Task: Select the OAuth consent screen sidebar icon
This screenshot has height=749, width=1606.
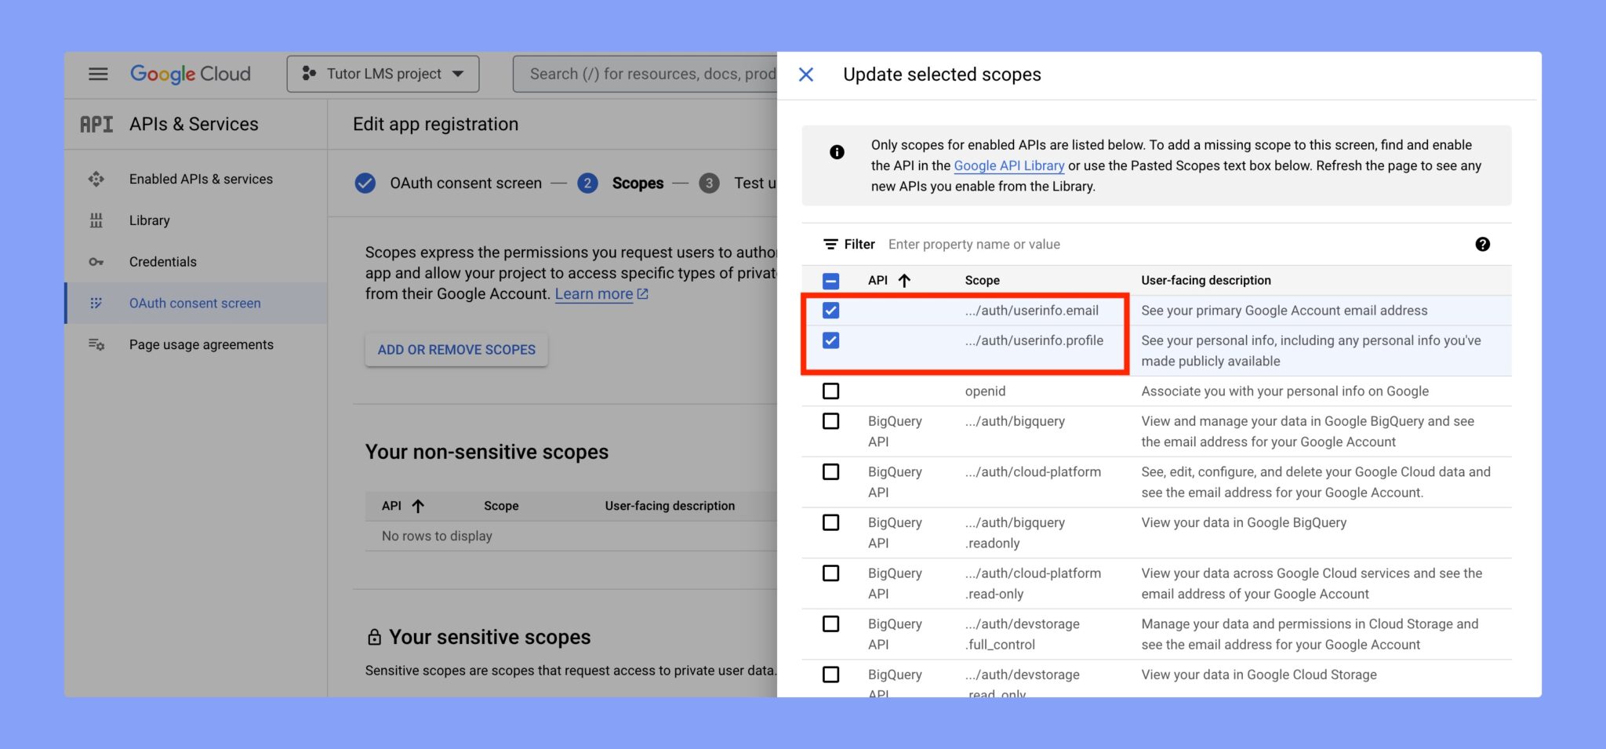Action: pyautogui.click(x=96, y=303)
